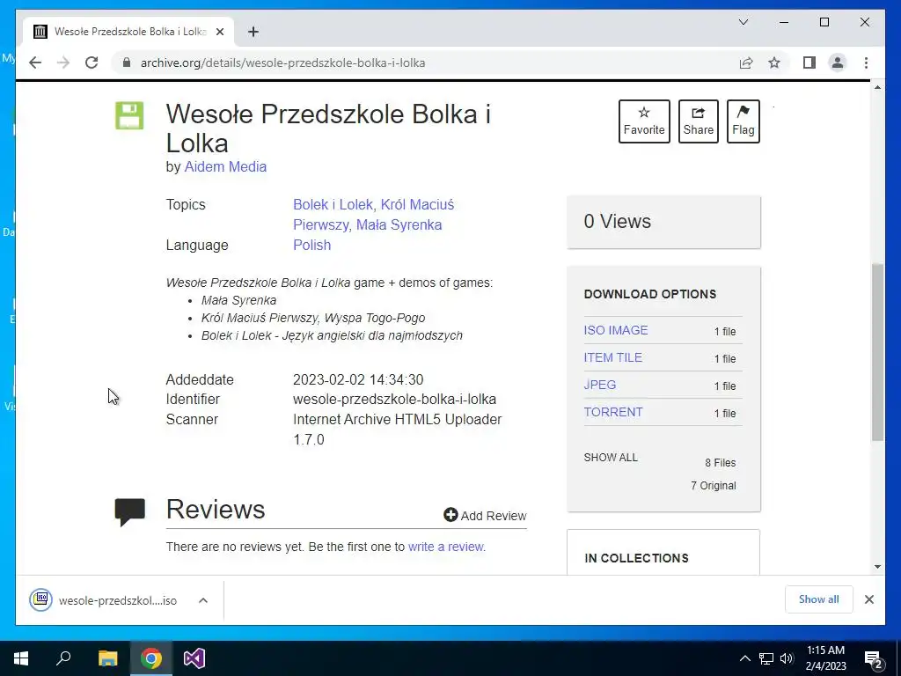
Task: Expand the download item options chevron
Action: (x=203, y=600)
